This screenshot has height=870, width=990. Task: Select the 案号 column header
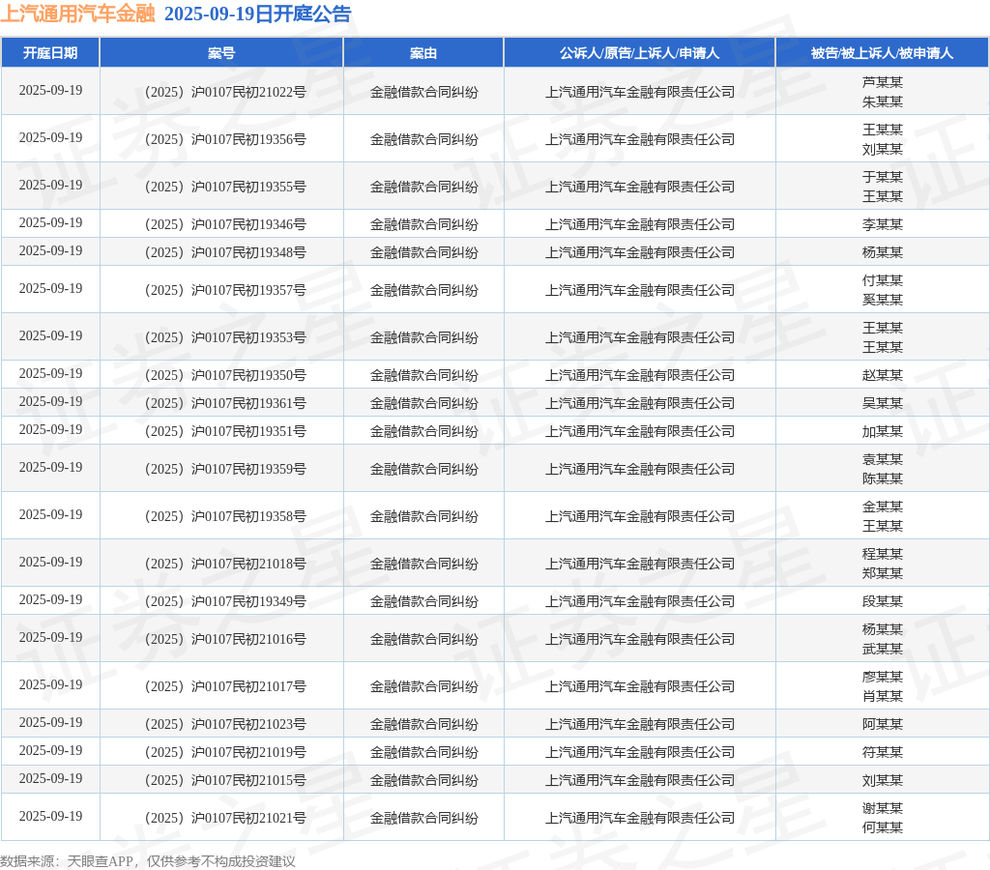(x=221, y=53)
